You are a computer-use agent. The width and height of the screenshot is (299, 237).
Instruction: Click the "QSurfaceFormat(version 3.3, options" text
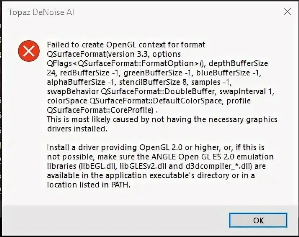(x=114, y=54)
